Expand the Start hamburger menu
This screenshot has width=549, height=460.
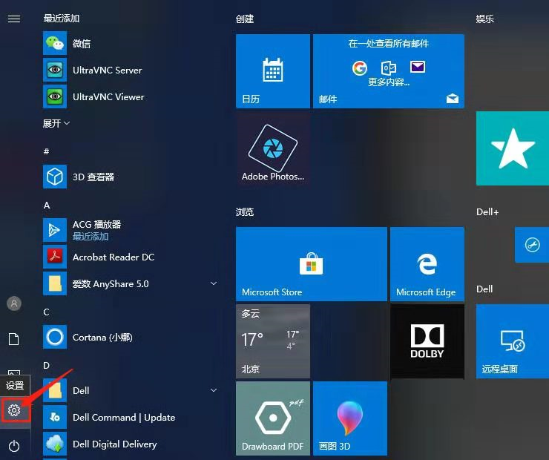[x=14, y=19]
